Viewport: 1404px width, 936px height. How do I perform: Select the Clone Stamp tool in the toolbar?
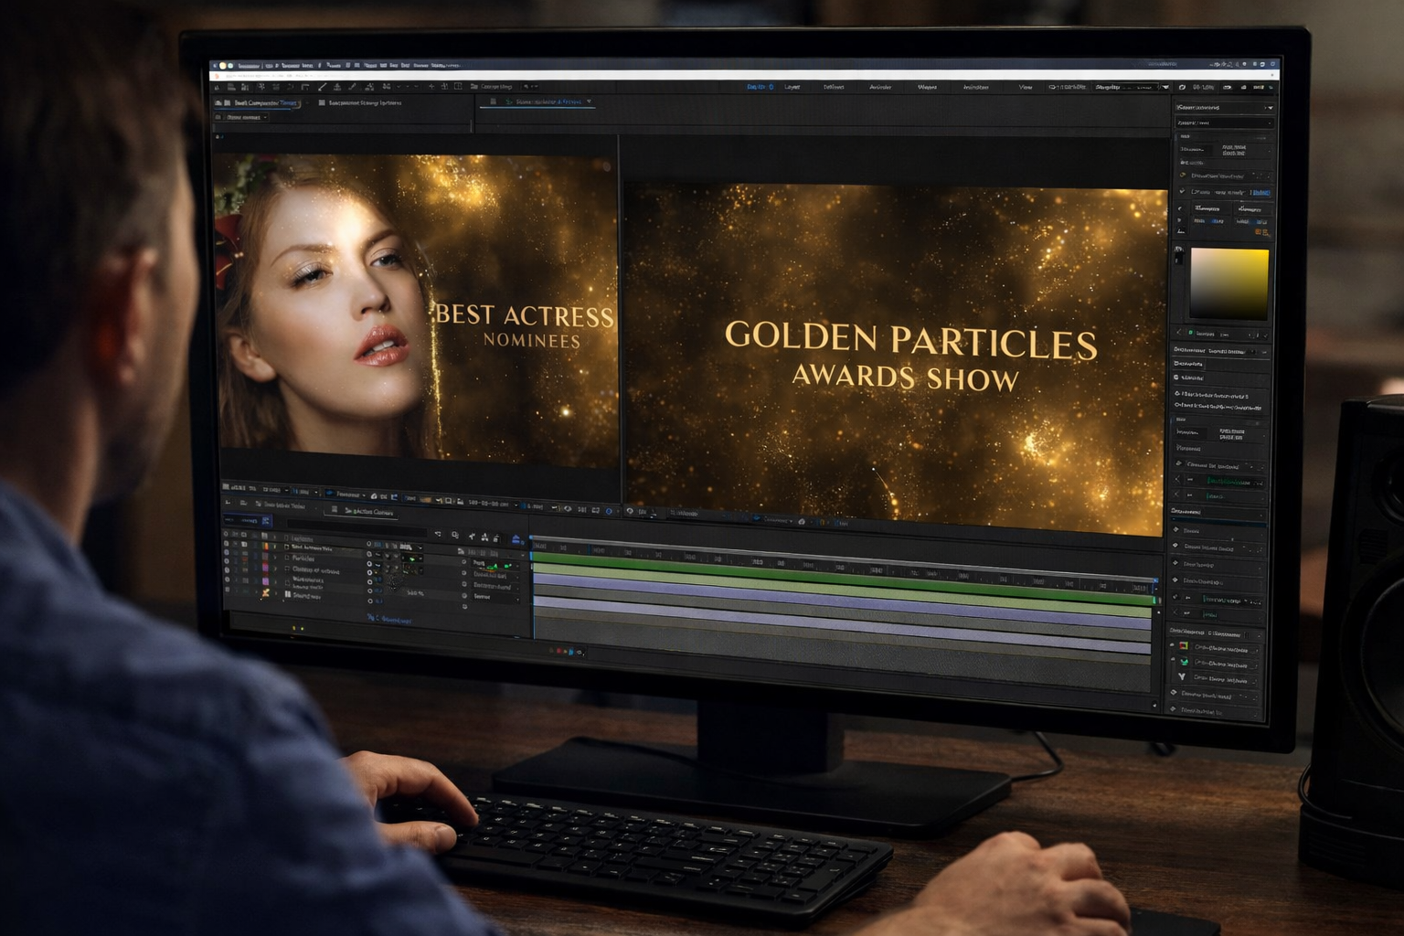[337, 87]
